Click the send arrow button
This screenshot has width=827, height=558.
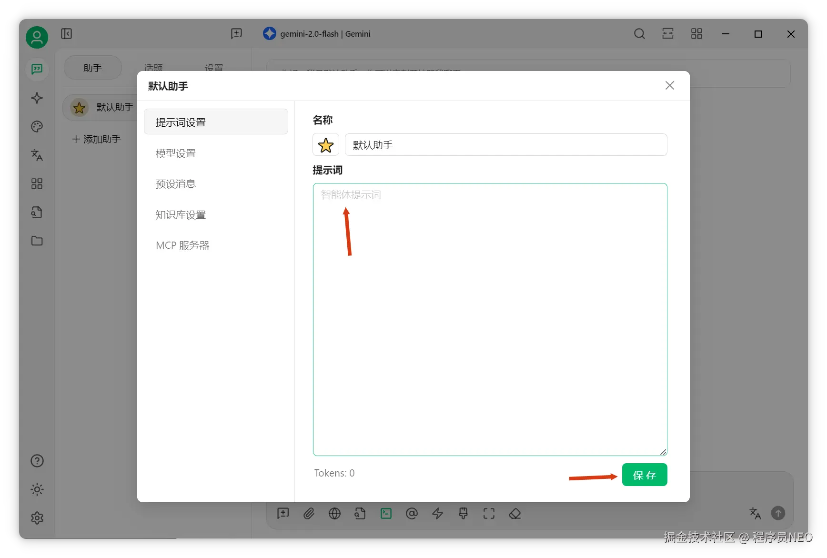click(x=778, y=513)
